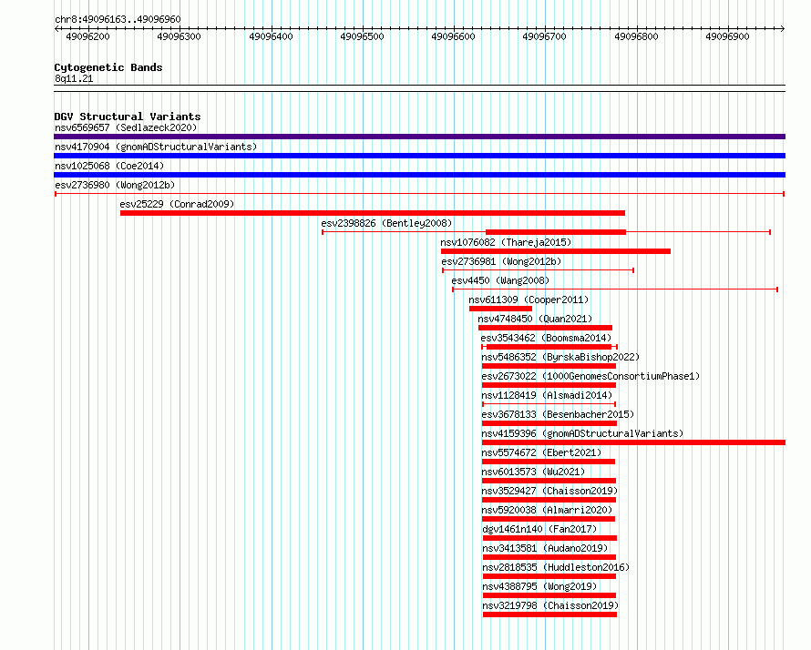The image size is (811, 650).
Task: Select nsv6013573 (Wu2021) label
Action: 533,472
